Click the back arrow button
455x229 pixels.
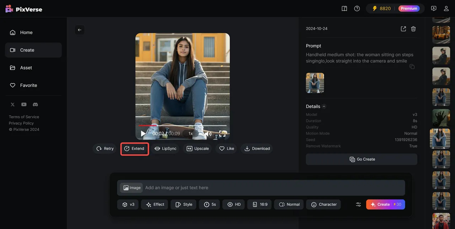tap(80, 30)
